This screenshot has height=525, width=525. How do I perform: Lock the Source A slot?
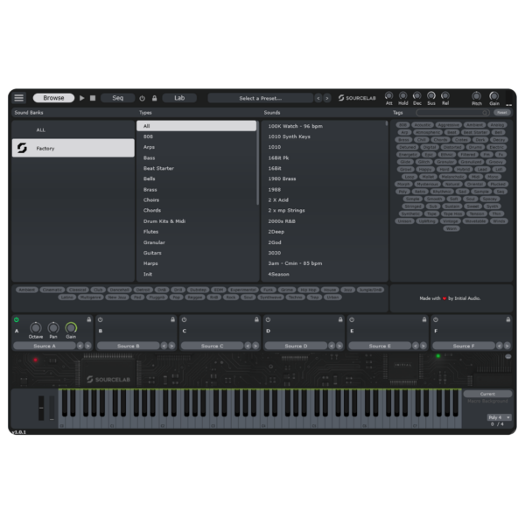(89, 319)
